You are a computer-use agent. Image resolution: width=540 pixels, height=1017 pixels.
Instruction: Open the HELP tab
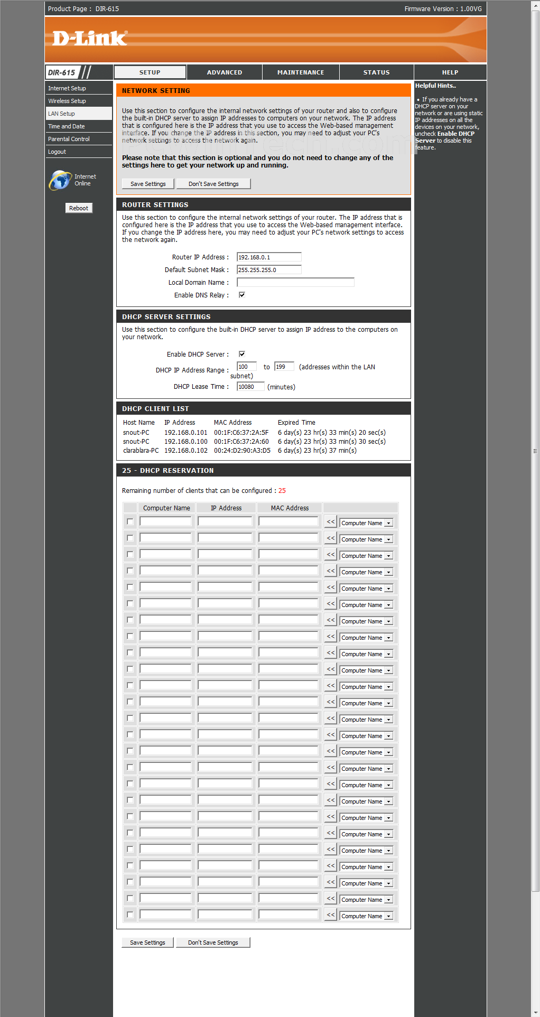coord(450,72)
